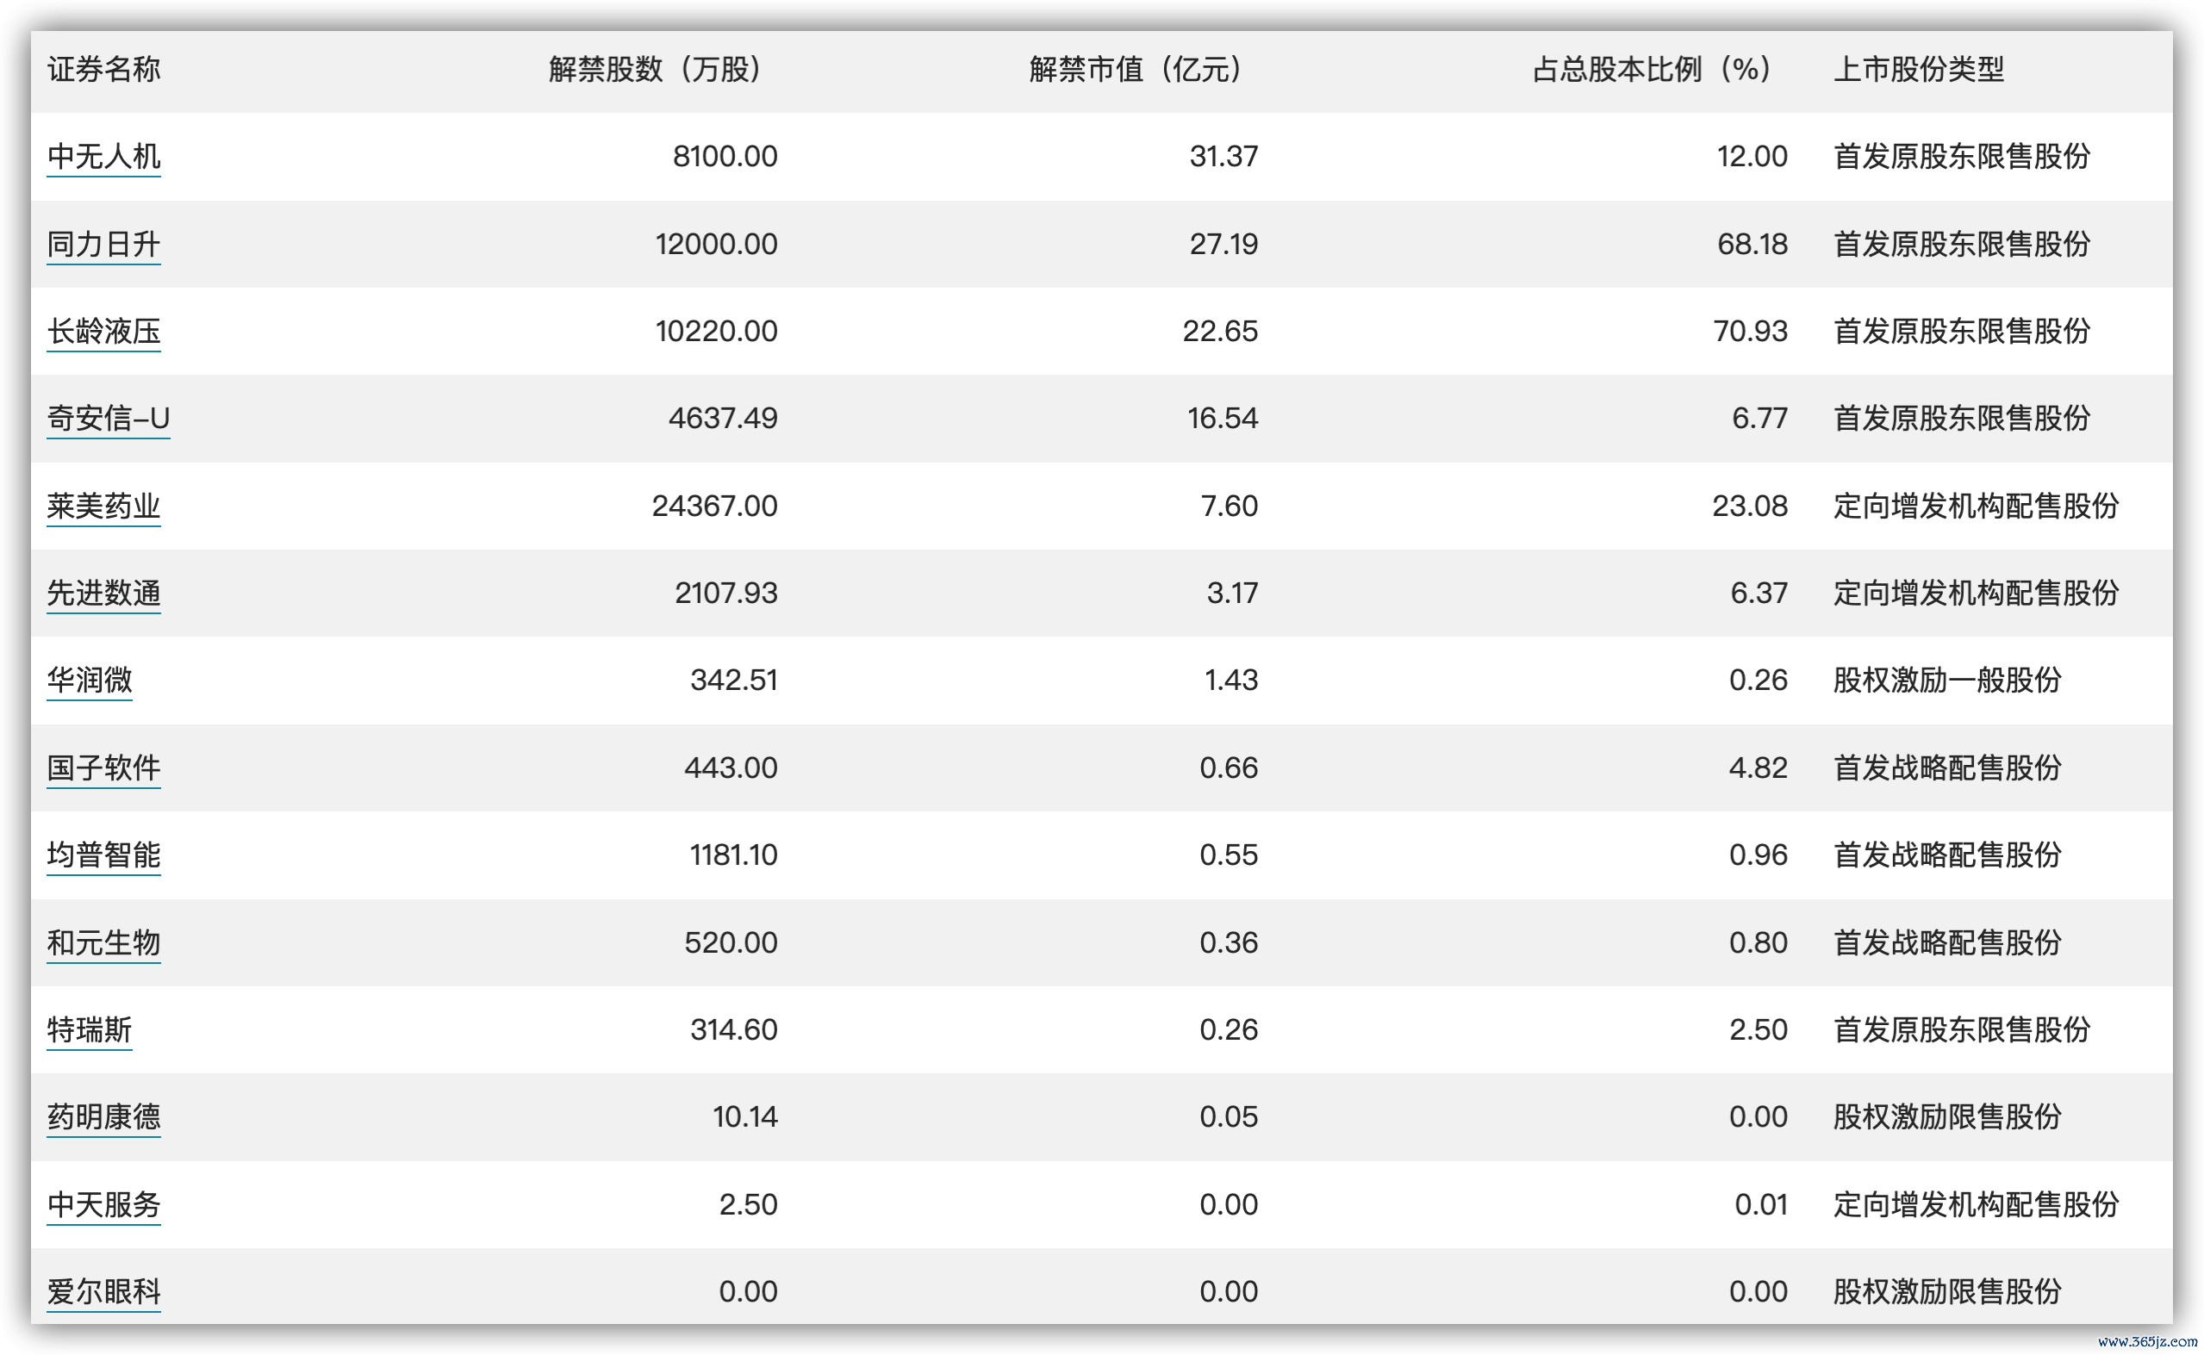
Task: Select the 0.01 percentage cell
Action: coord(1761,1204)
